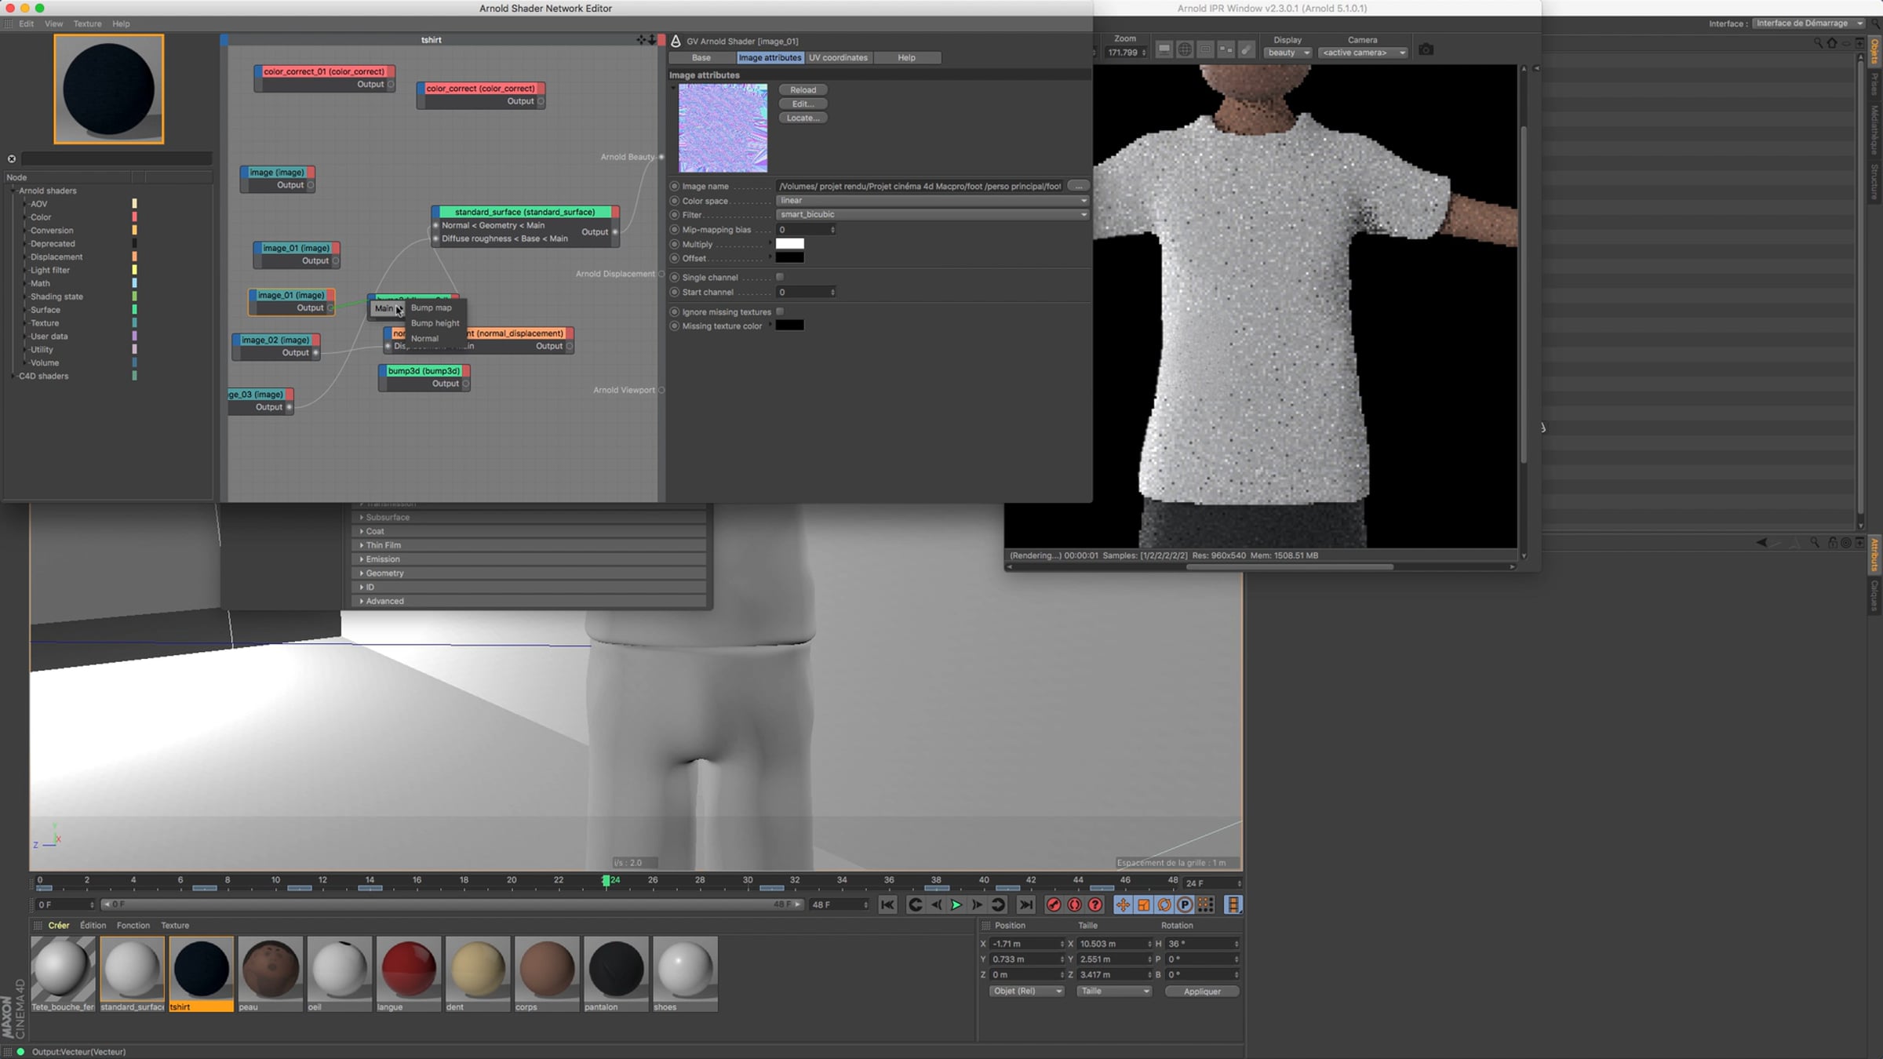Jump to the end of the animation
The image size is (1883, 1059).
(x=1025, y=904)
